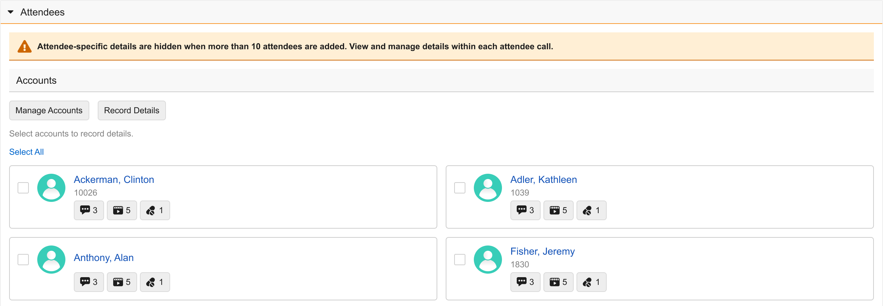Select the Fisher, Jeremy checkbox

pyautogui.click(x=460, y=260)
